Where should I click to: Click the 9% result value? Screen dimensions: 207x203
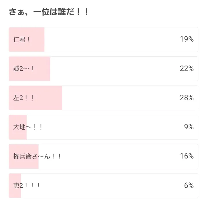(189, 127)
